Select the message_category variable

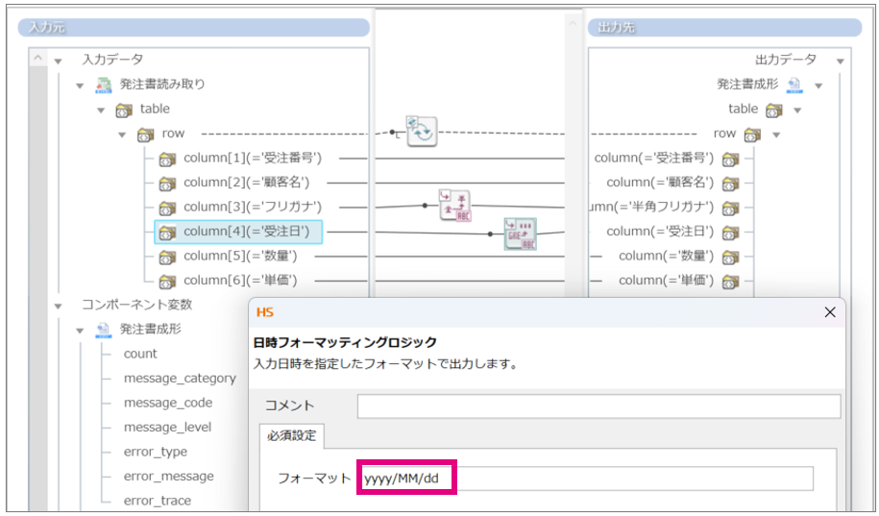coord(180,379)
